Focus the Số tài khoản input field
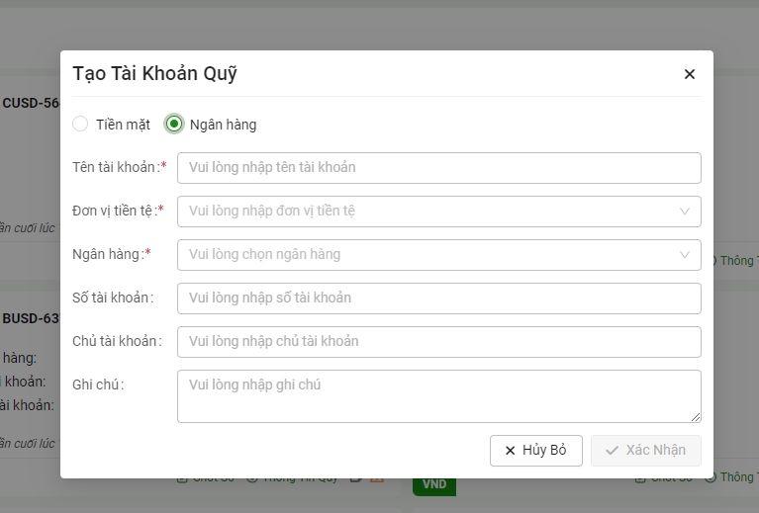The image size is (759, 513). [438, 299]
